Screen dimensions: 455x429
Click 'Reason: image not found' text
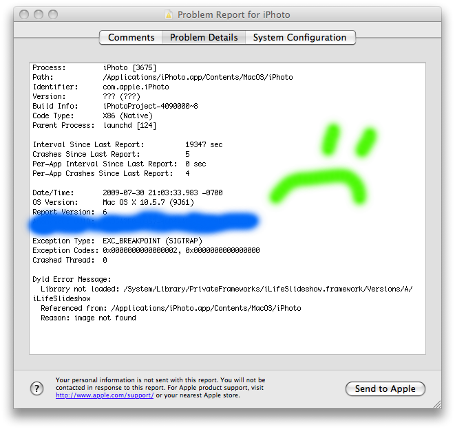(88, 318)
